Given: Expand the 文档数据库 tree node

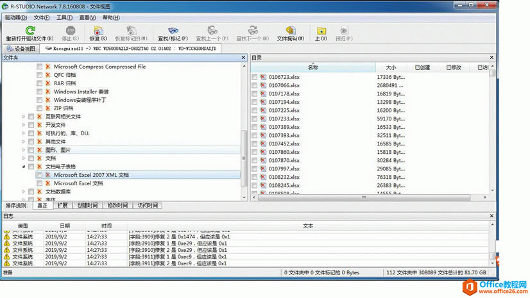Looking at the screenshot, I should [x=23, y=192].
